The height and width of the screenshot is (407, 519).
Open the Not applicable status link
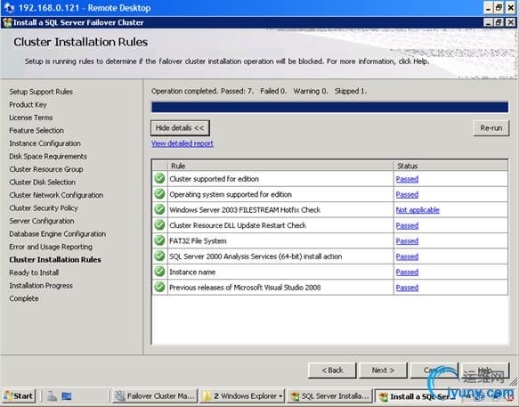click(418, 210)
